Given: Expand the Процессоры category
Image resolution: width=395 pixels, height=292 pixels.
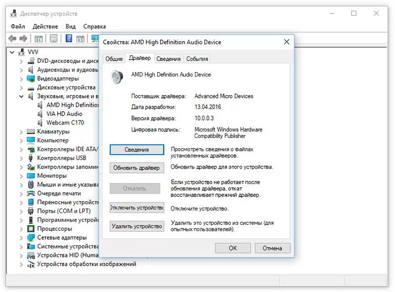Looking at the screenshot, I should [21, 229].
